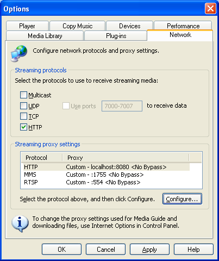This screenshot has width=219, height=261.
Task: Click the Configure... button
Action: pos(182,199)
